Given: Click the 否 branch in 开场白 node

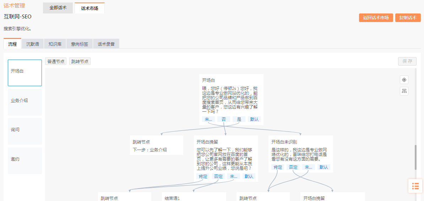Looking at the screenshot, I should 224,119.
